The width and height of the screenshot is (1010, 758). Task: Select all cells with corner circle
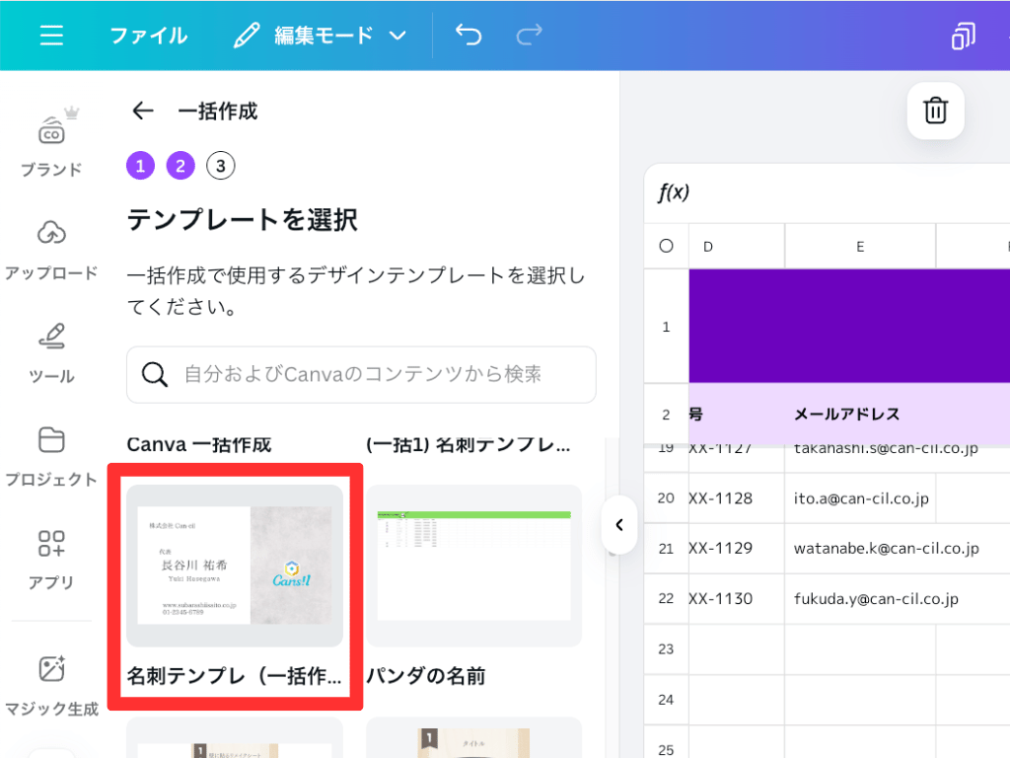coord(666,246)
